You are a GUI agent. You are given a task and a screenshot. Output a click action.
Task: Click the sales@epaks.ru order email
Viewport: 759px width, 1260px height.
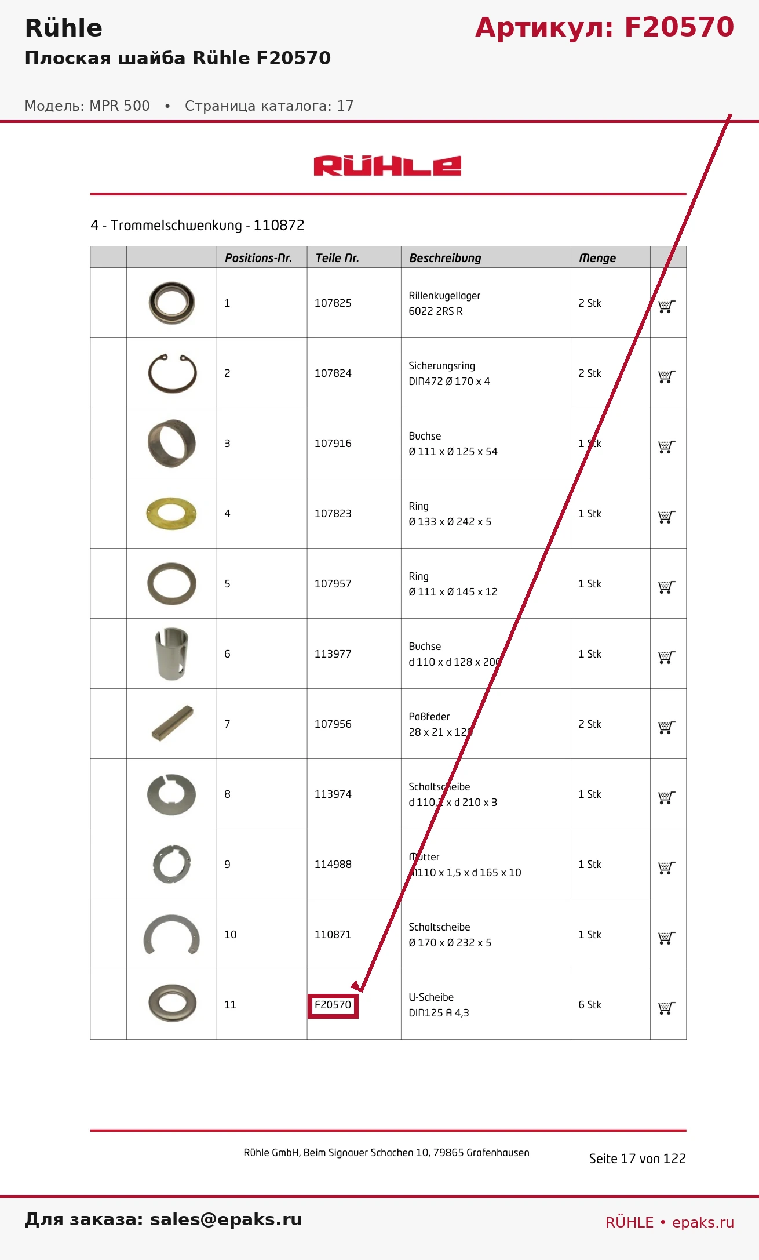click(x=226, y=1219)
